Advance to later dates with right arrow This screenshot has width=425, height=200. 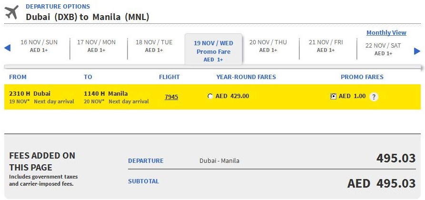click(417, 51)
